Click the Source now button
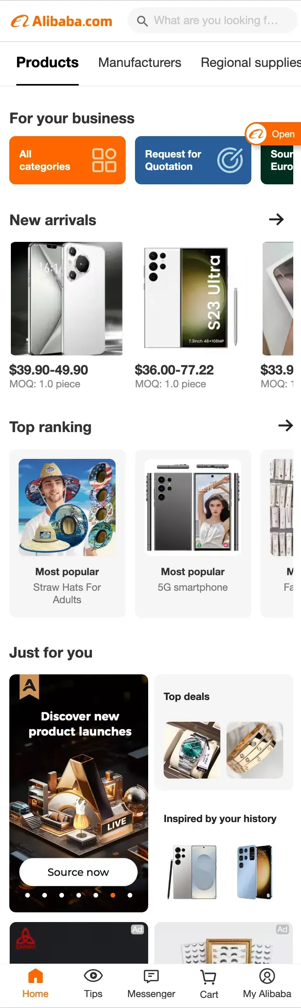301x1008 pixels. (78, 872)
